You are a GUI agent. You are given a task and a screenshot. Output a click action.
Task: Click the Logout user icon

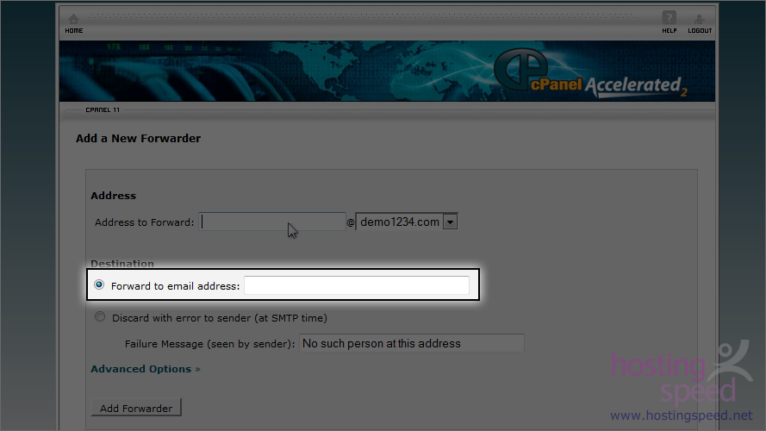[699, 19]
